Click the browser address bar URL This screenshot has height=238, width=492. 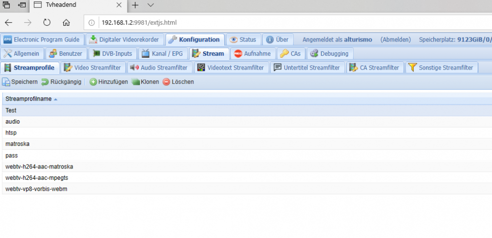click(139, 23)
